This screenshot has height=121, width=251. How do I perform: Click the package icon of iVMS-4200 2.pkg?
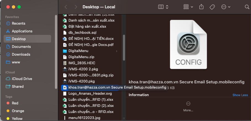tap(65, 69)
